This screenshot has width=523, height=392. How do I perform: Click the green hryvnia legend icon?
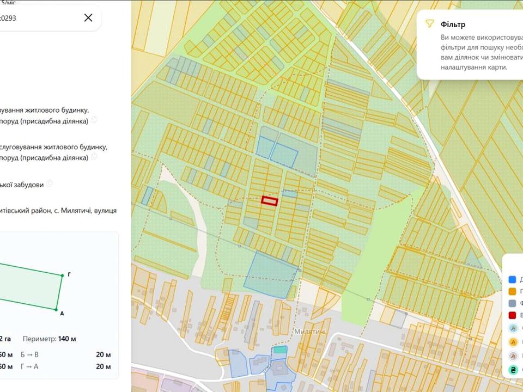(513, 369)
